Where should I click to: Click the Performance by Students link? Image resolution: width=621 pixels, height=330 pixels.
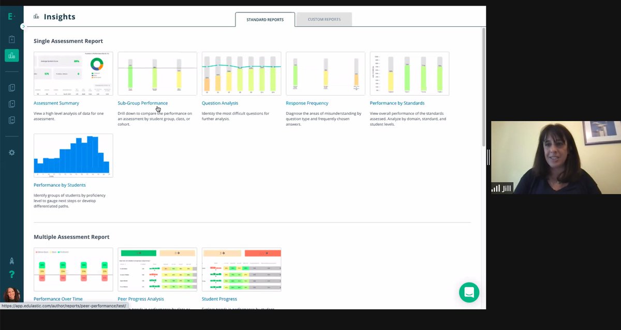point(60,185)
